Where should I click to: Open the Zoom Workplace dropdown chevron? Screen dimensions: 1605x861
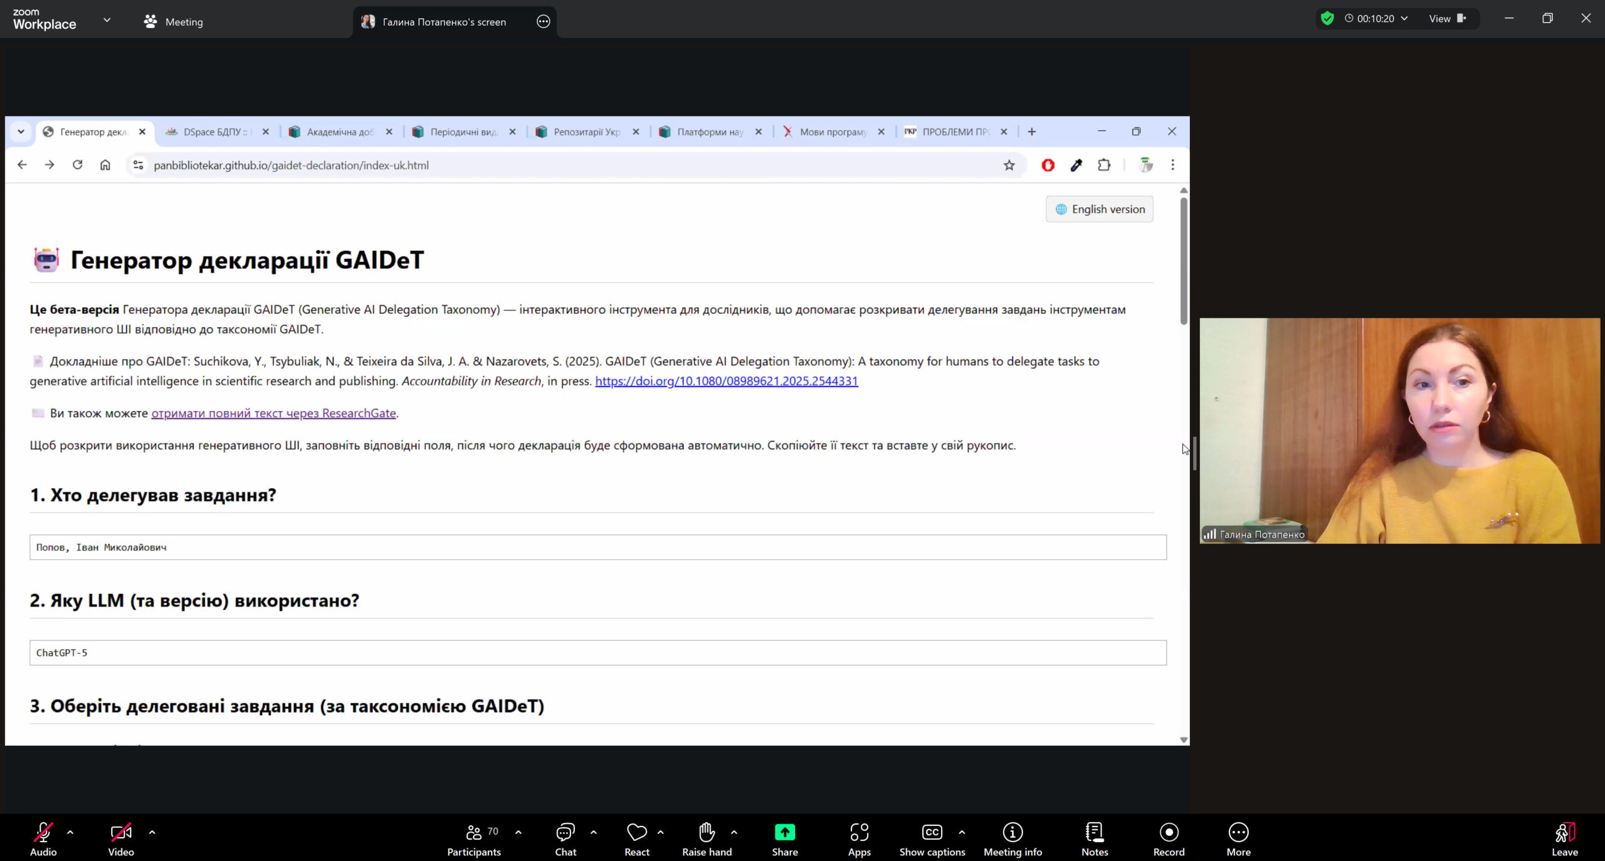pos(107,20)
